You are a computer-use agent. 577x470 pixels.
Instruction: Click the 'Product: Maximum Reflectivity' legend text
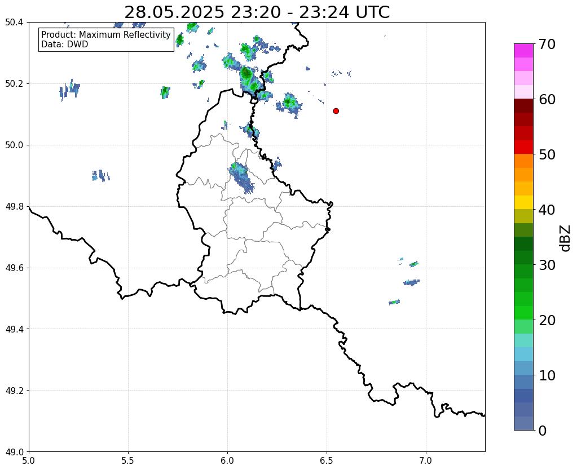pos(106,34)
